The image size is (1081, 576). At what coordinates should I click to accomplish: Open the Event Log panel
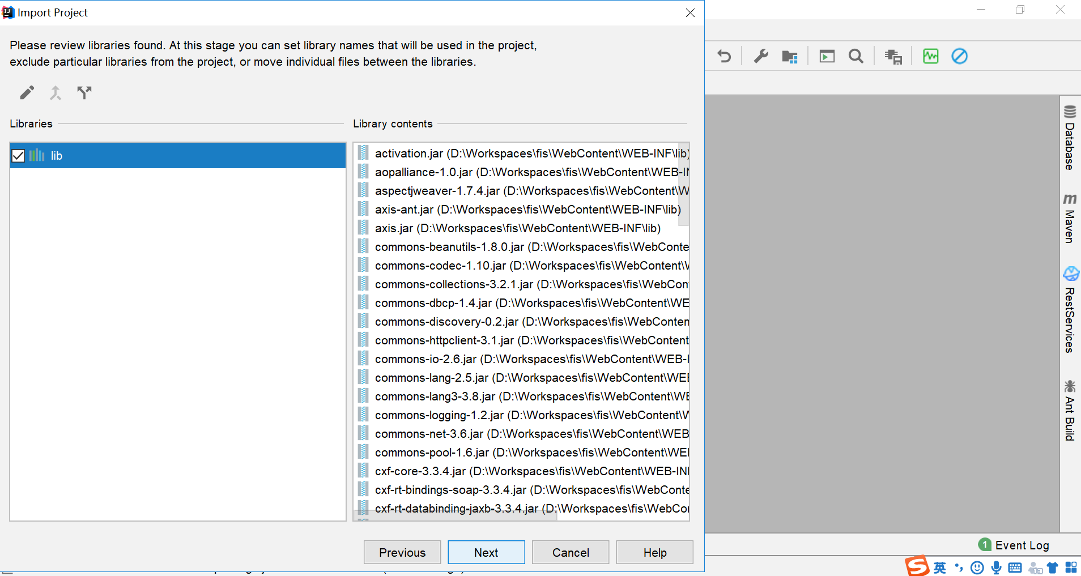tap(1014, 545)
